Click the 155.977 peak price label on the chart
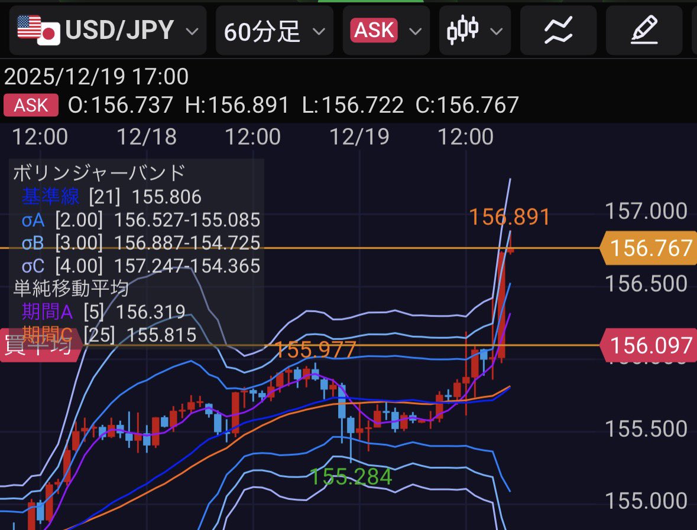Screen dimensions: 697x530 [315, 349]
